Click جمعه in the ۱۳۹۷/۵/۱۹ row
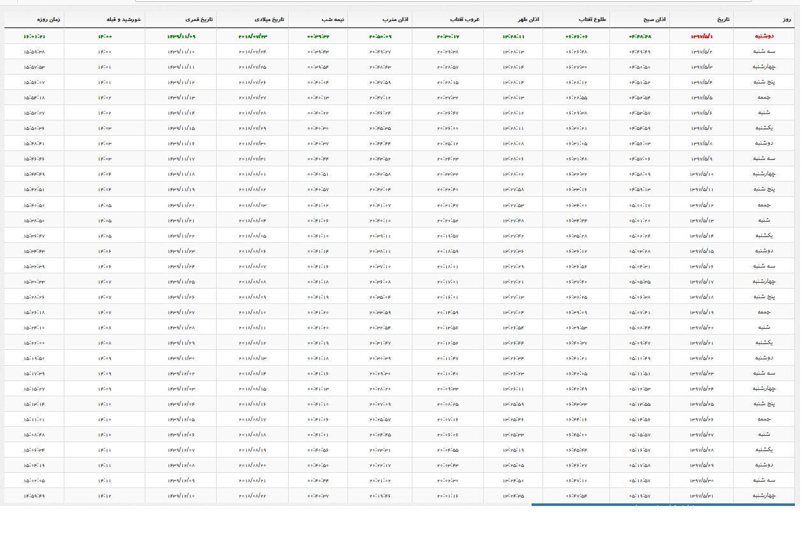Image resolution: width=807 pixels, height=548 pixels. pyautogui.click(x=764, y=312)
